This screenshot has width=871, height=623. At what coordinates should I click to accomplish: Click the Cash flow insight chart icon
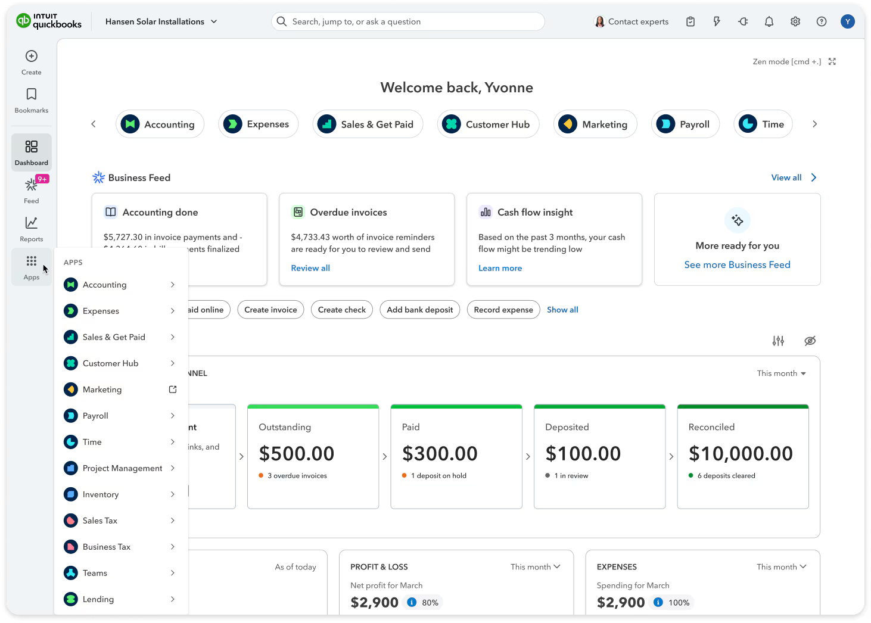tap(486, 212)
